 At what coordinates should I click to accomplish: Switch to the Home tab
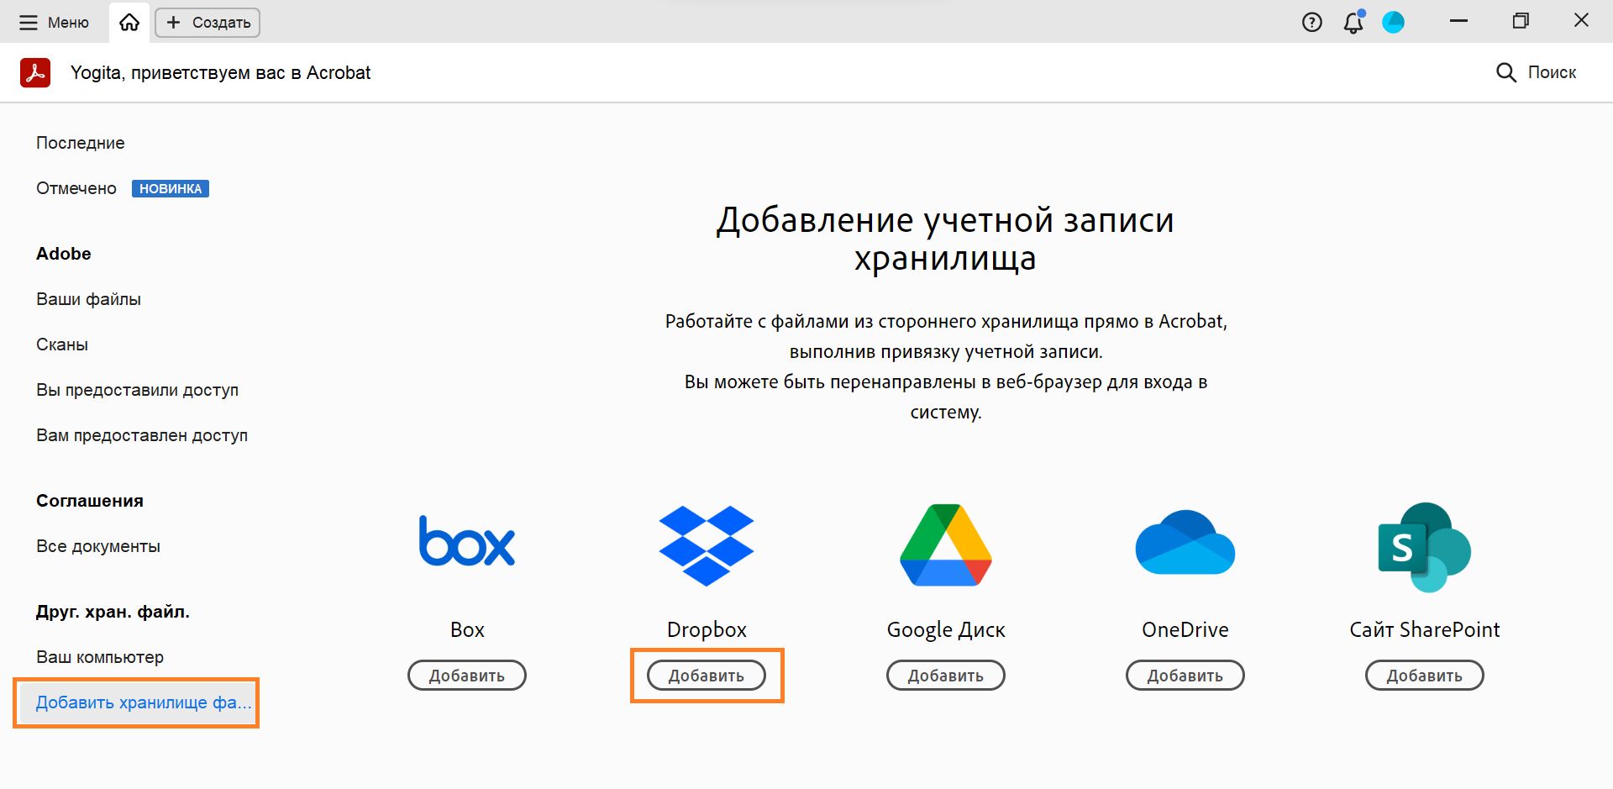pos(128,22)
